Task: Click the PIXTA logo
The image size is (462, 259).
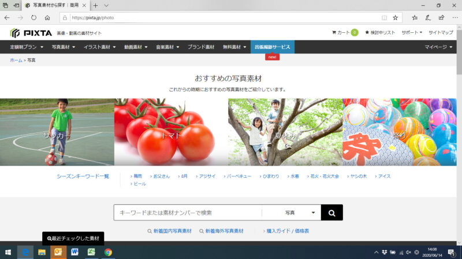Action: pyautogui.click(x=29, y=32)
